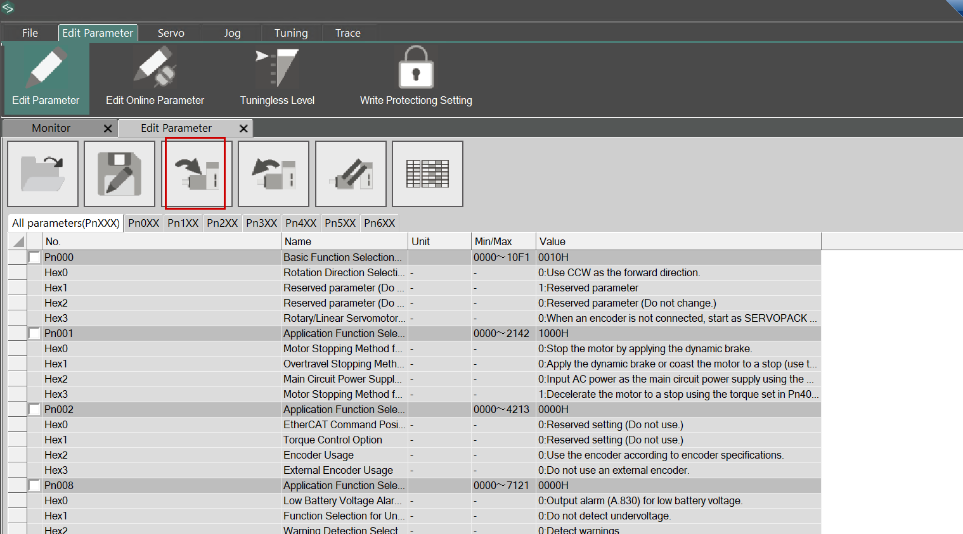The width and height of the screenshot is (963, 534).
Task: Click the floppy disk save icon
Action: pos(119,174)
